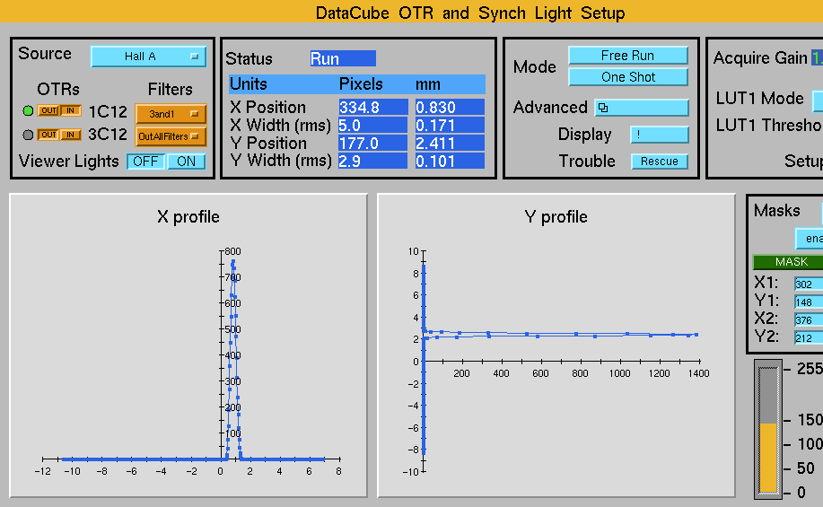Open the Source Hall A dropdown
This screenshot has width=823, height=507.
148,57
